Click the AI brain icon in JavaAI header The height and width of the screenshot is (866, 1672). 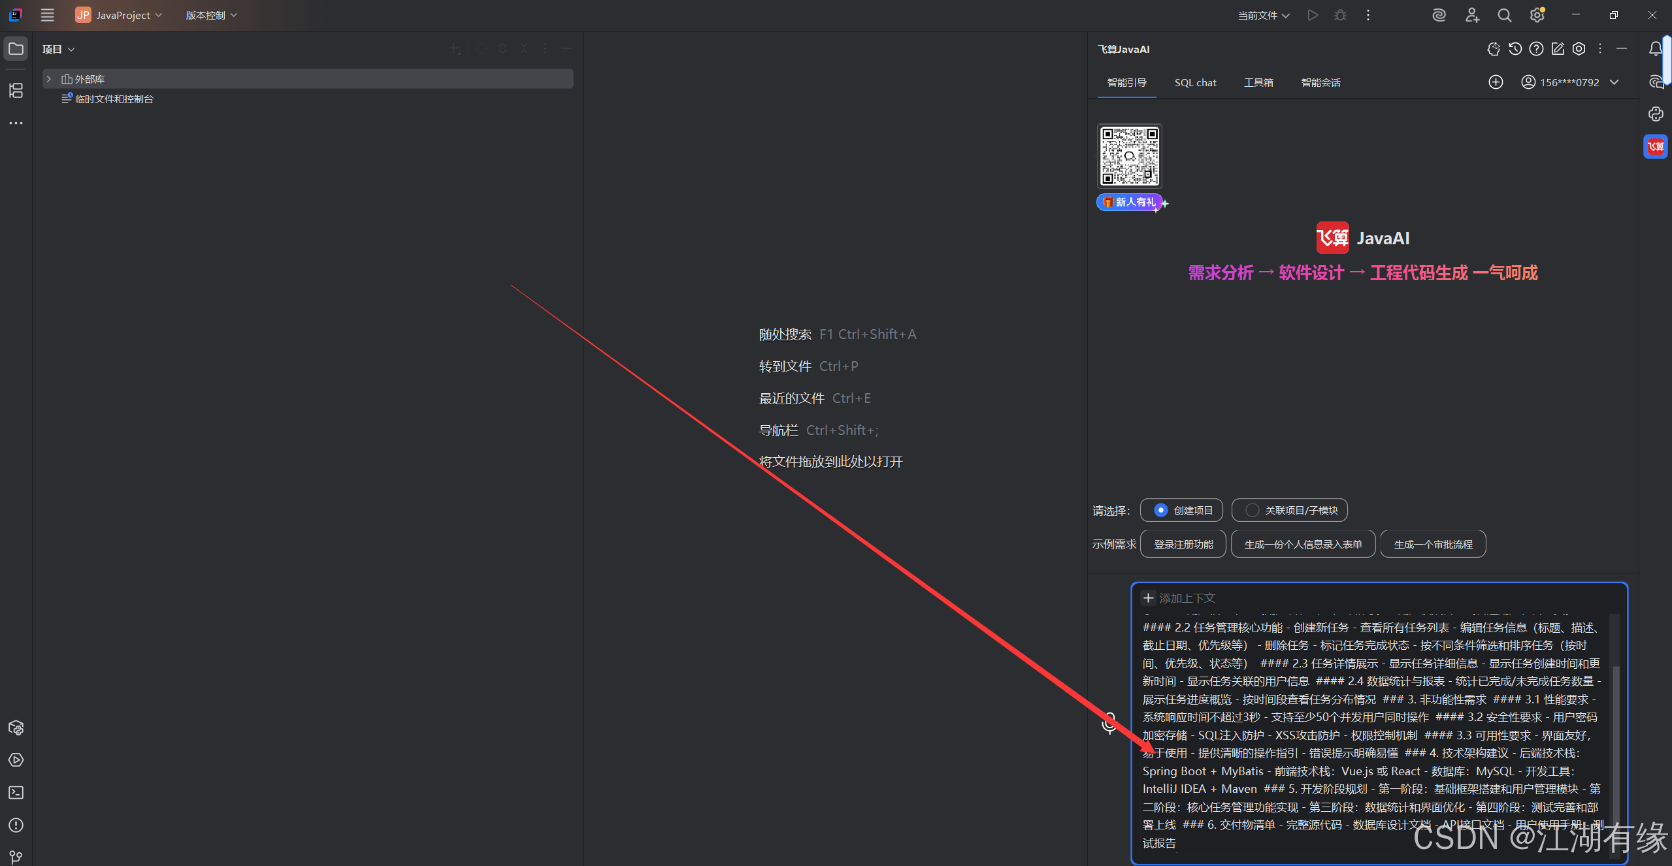coord(1494,49)
